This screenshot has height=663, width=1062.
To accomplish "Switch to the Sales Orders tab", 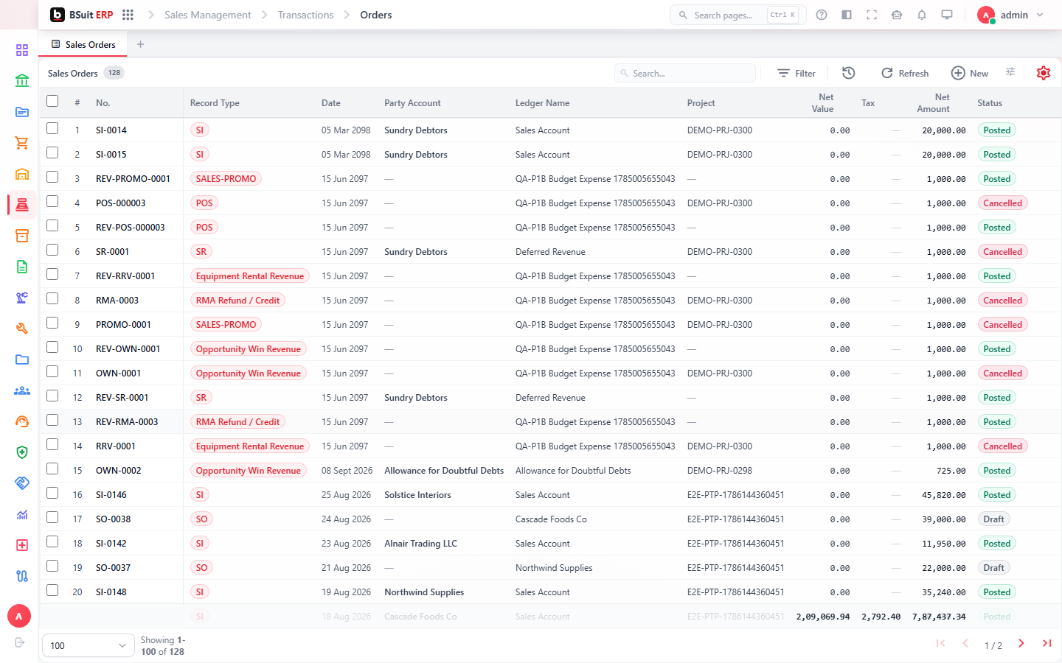I will pos(83,44).
